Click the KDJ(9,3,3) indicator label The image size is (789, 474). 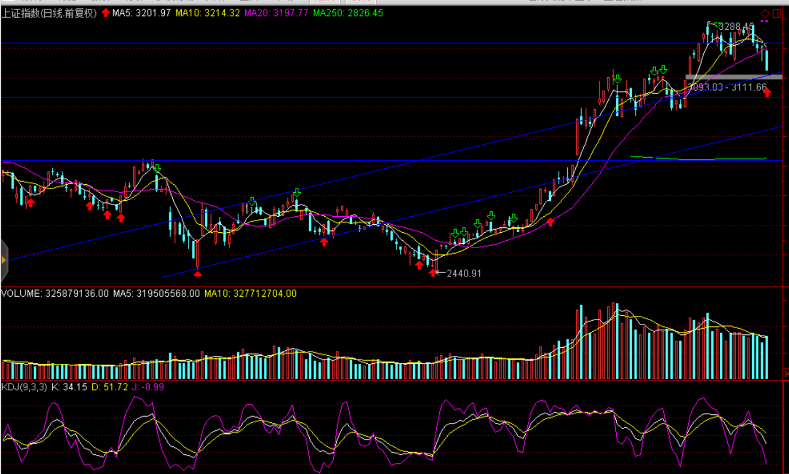coord(24,387)
